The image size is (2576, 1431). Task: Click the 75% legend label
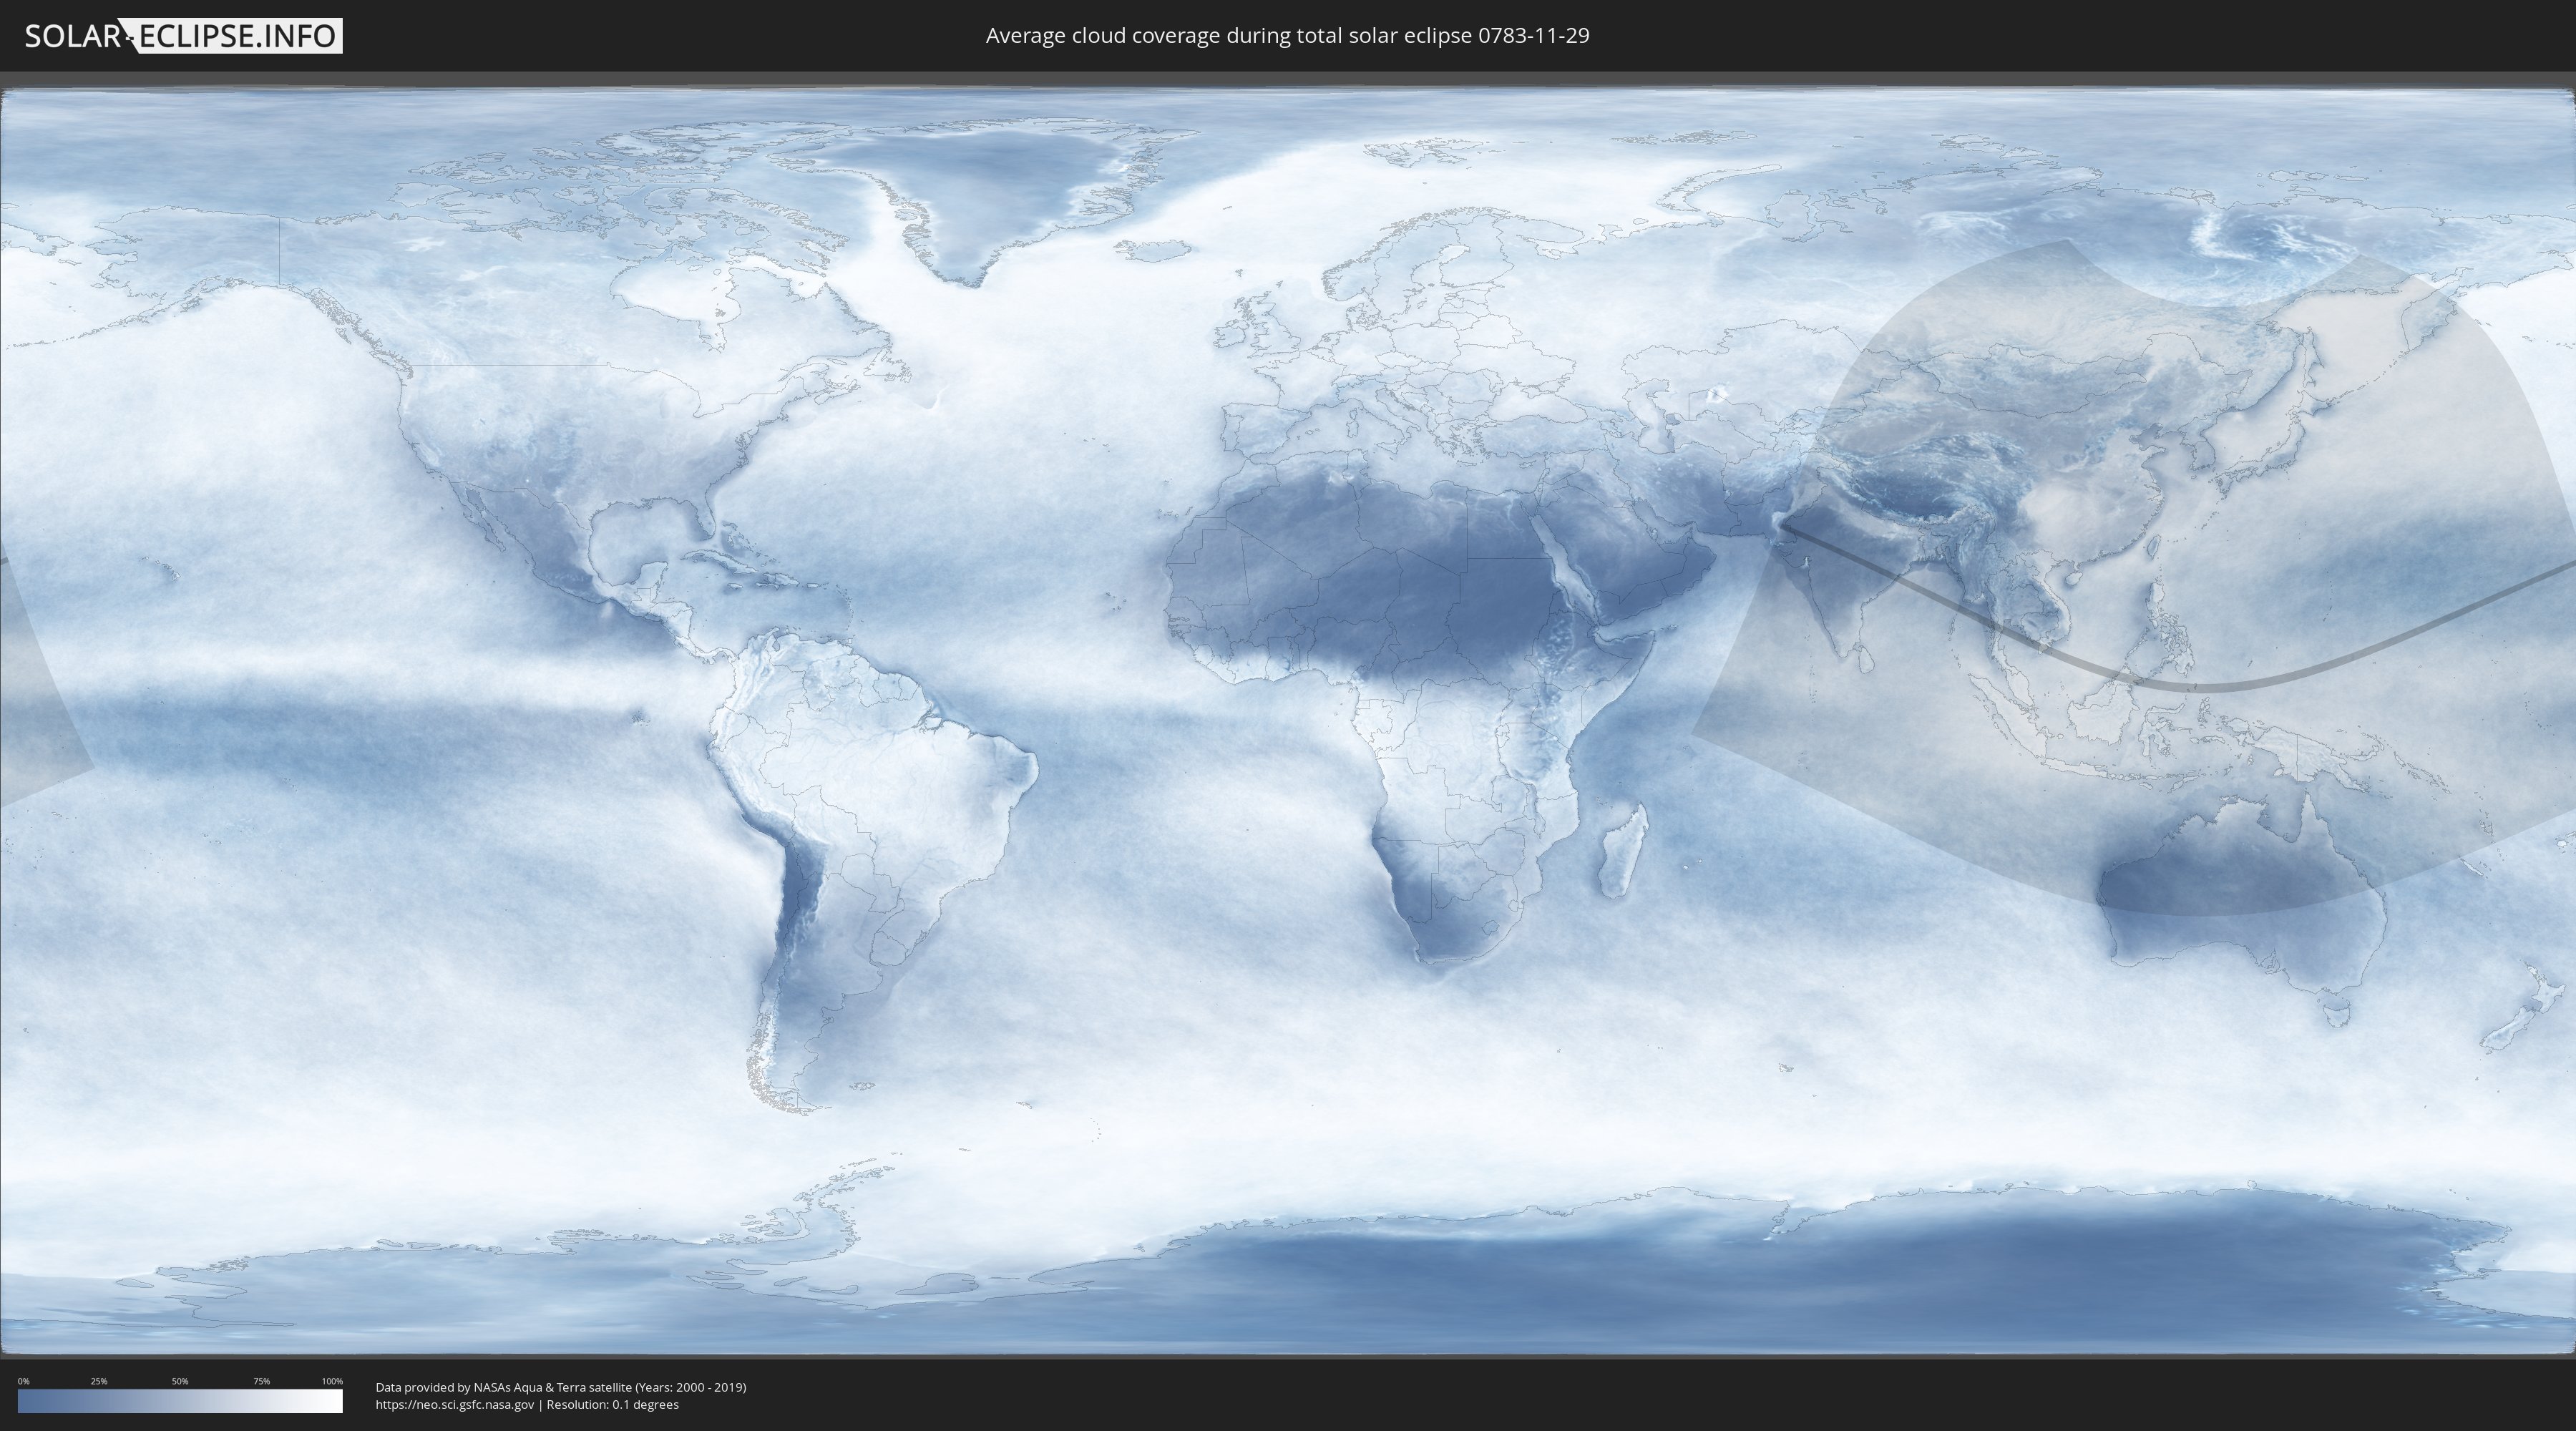tap(261, 1381)
